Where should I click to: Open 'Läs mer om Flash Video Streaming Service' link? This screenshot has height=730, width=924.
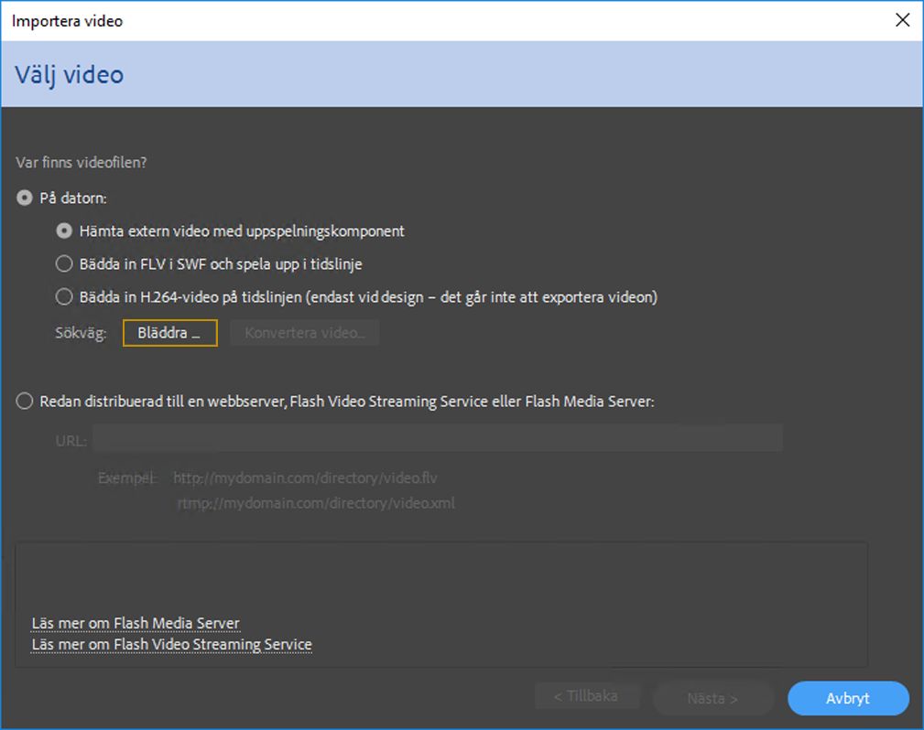171,644
